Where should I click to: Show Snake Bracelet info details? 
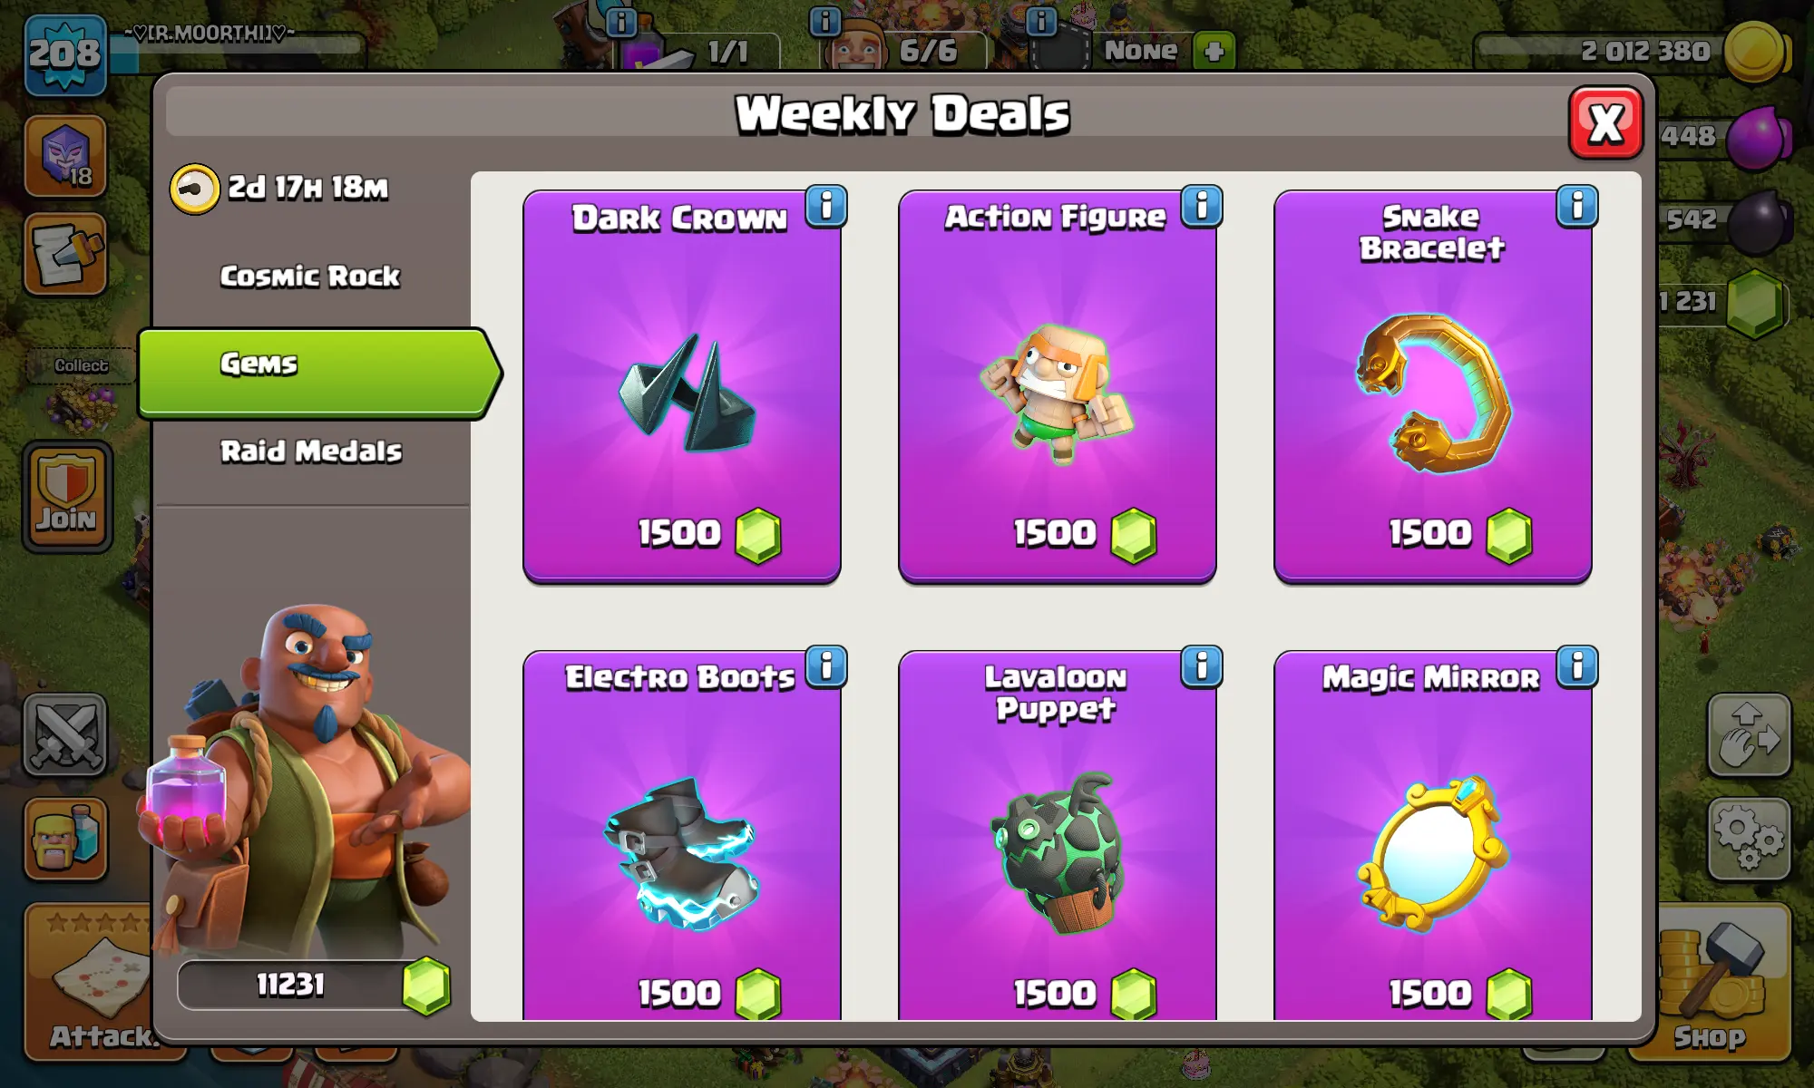pos(1577,207)
